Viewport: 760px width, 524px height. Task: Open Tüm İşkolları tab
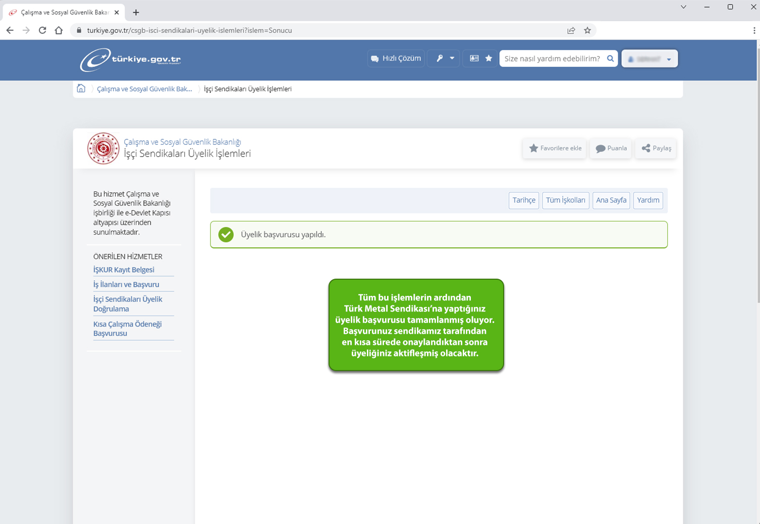tap(566, 200)
